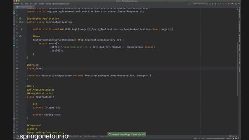
Task: Click the @Id annotation
Action: point(35,104)
